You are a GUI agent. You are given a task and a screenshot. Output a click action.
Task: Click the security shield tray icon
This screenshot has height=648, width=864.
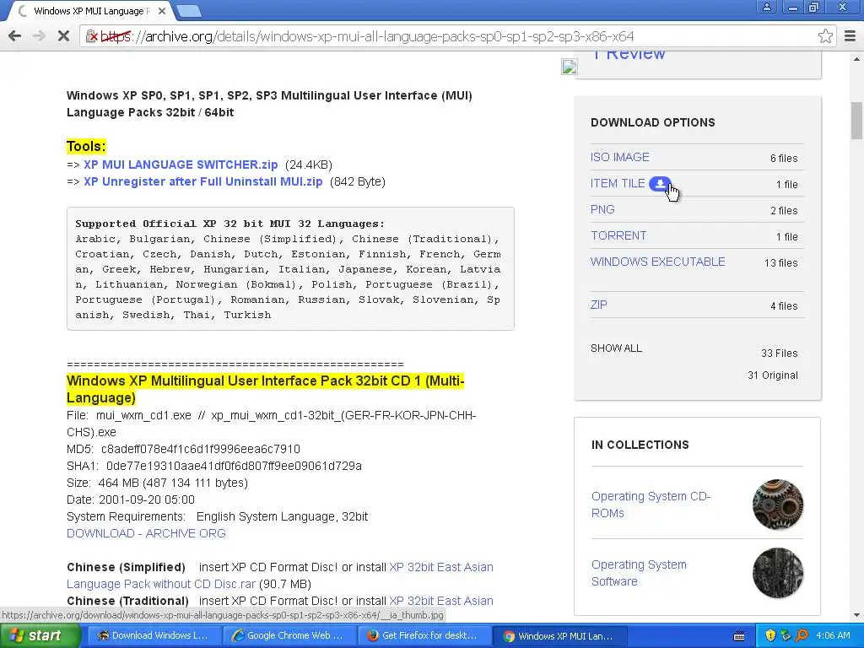(x=770, y=636)
